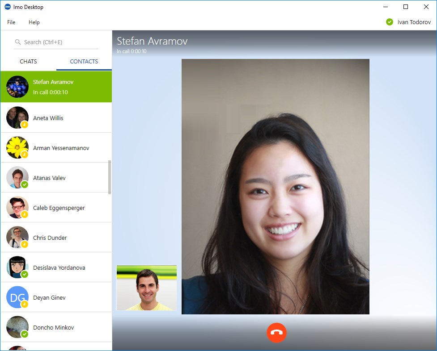This screenshot has width=437, height=351.
Task: Click Arman Yessenamanov's yellow flower avatar
Action: click(17, 148)
